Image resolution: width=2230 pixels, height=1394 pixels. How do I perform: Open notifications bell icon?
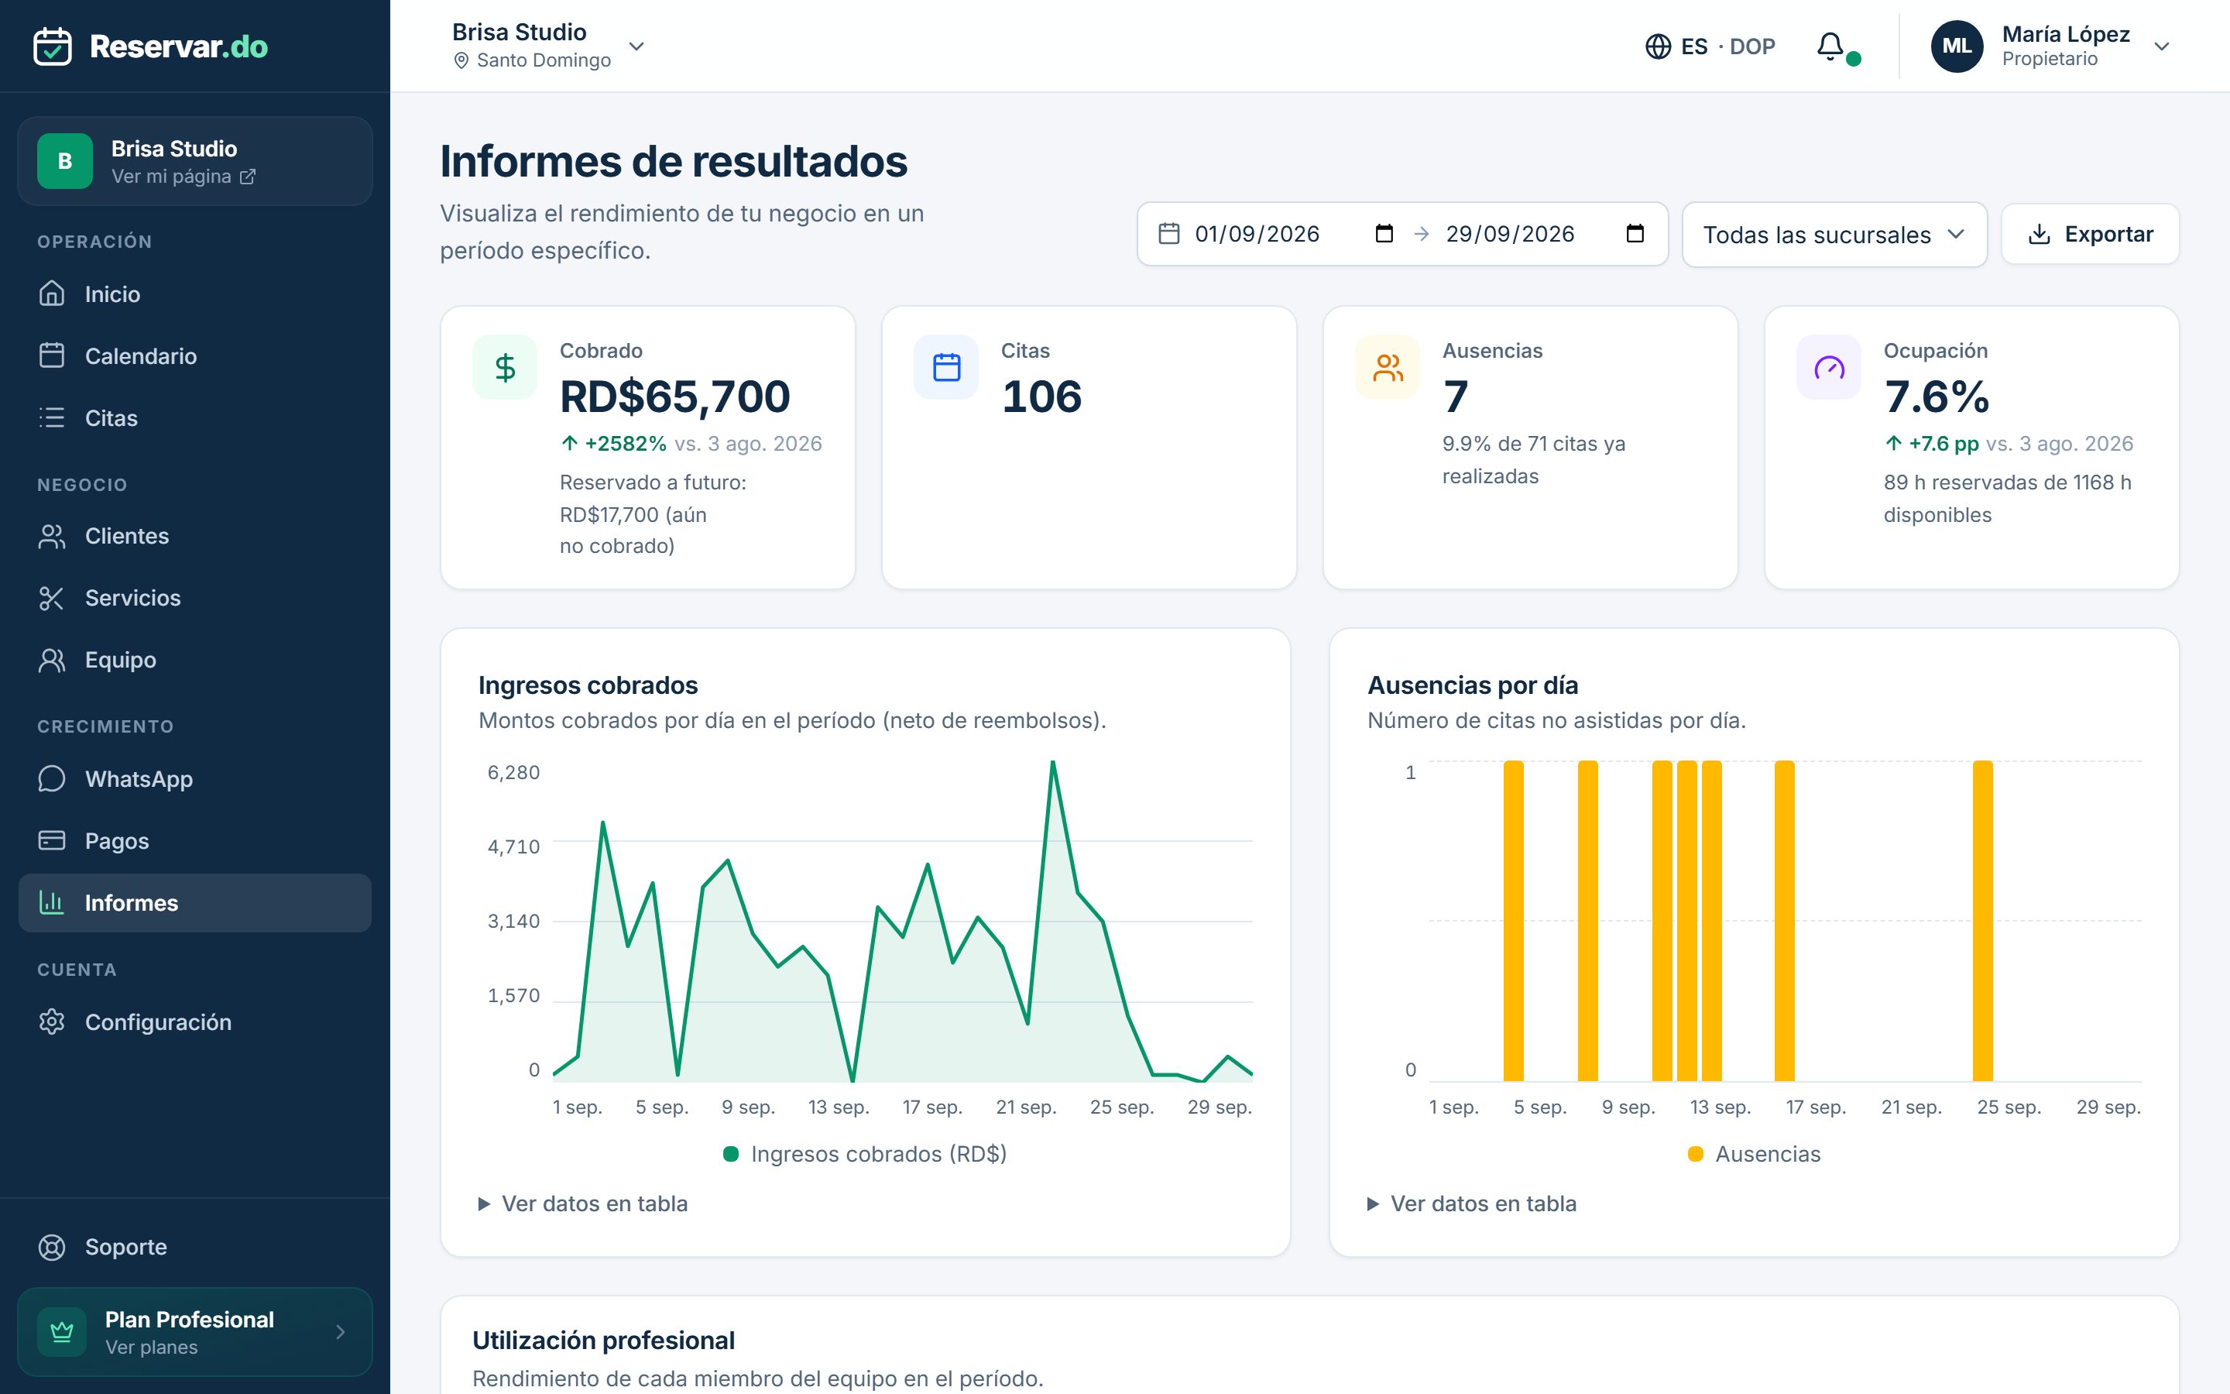click(1830, 46)
